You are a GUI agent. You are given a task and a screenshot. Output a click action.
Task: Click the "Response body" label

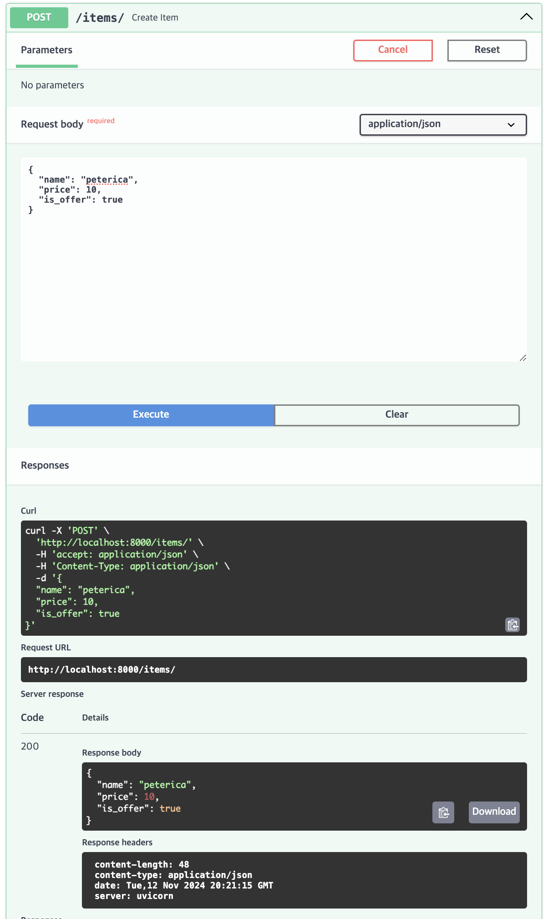click(112, 753)
